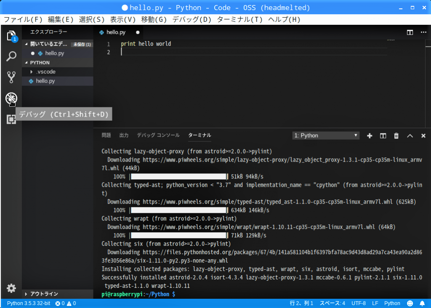Change line ending via LF status item
This screenshot has height=308, width=431.
pos(375,303)
